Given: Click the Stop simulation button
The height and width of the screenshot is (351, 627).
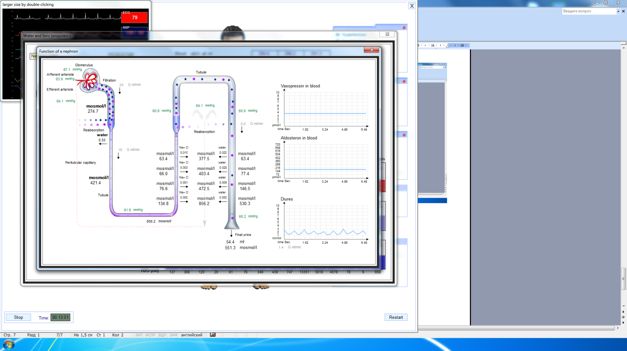Looking at the screenshot, I should (x=18, y=317).
